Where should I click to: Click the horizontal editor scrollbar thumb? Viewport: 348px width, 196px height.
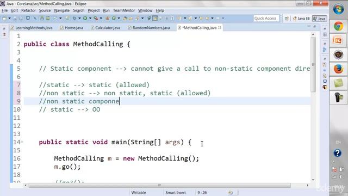pos(159,185)
